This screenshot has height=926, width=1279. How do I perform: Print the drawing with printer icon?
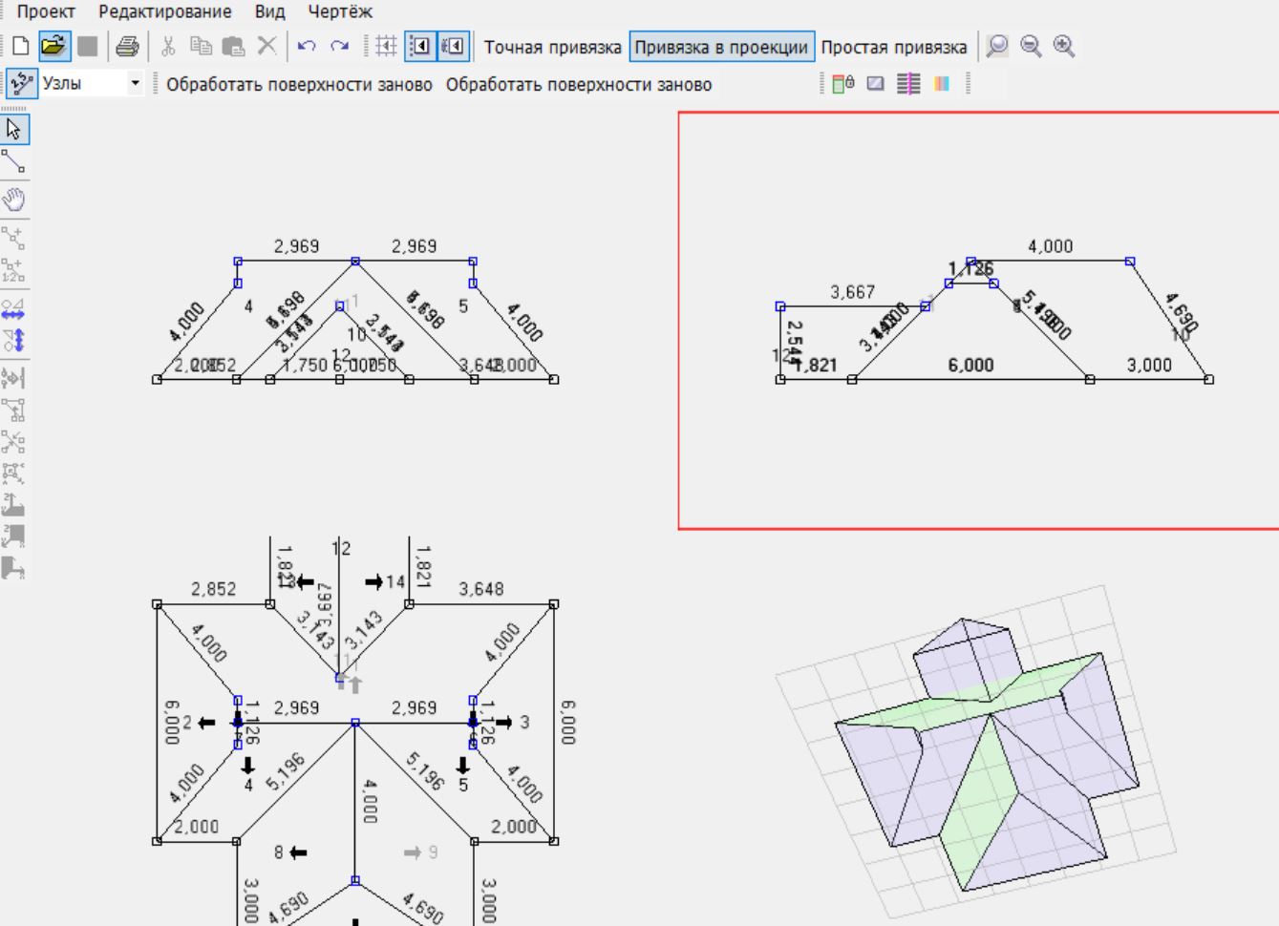pos(127,46)
